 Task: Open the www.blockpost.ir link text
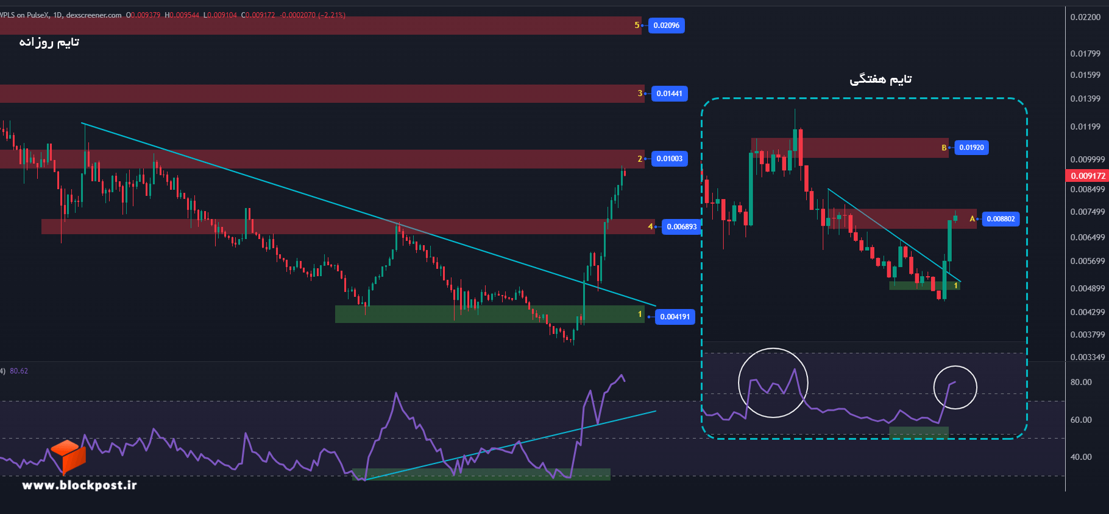pyautogui.click(x=79, y=485)
